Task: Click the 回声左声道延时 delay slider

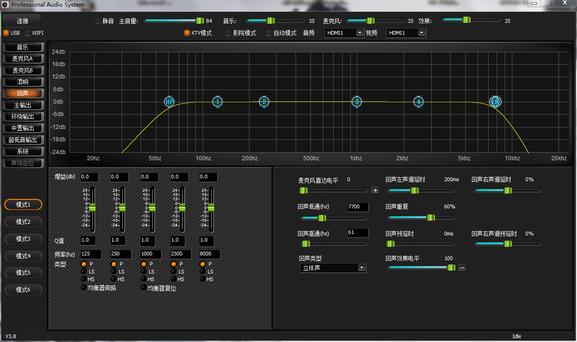Action: coord(421,190)
